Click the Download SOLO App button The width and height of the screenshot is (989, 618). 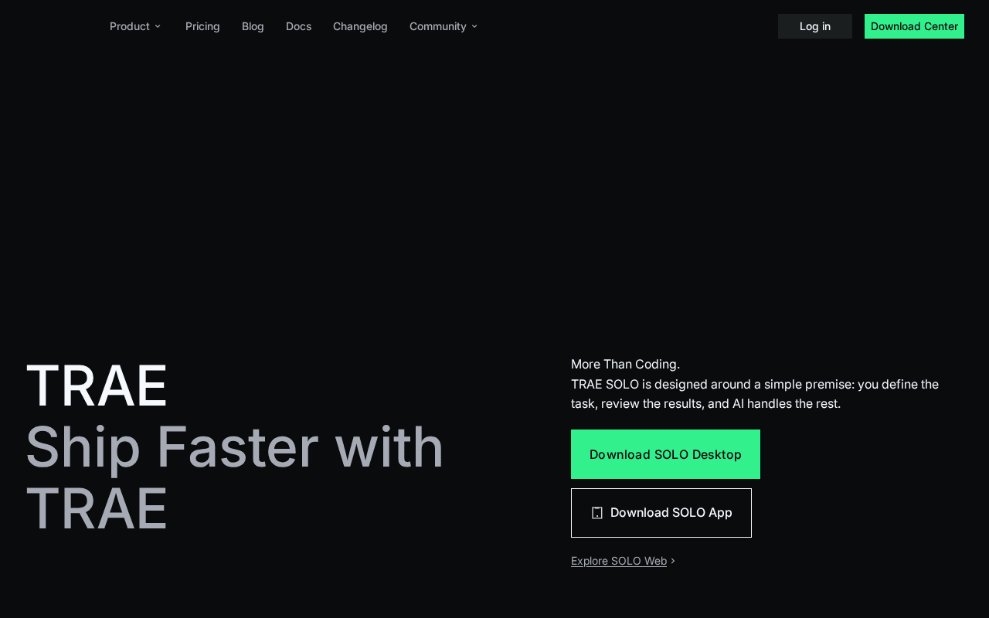click(661, 513)
